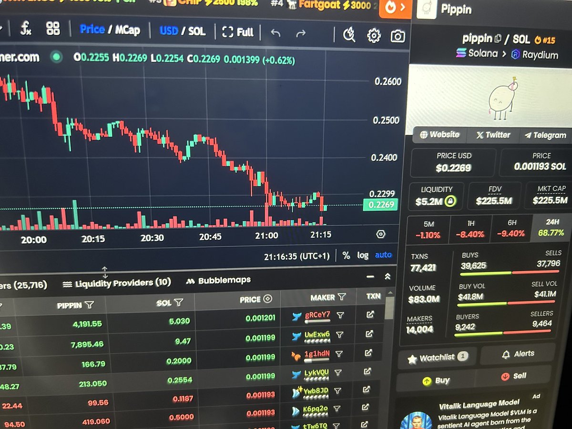Take a chart snapshot with camera icon

pos(398,36)
